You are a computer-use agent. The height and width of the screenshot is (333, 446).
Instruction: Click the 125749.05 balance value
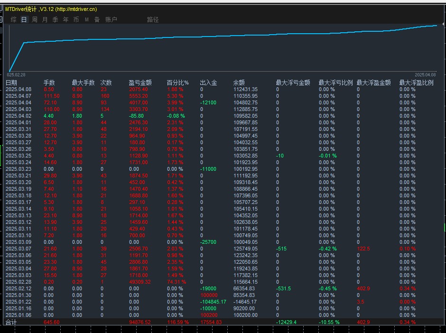click(245, 249)
